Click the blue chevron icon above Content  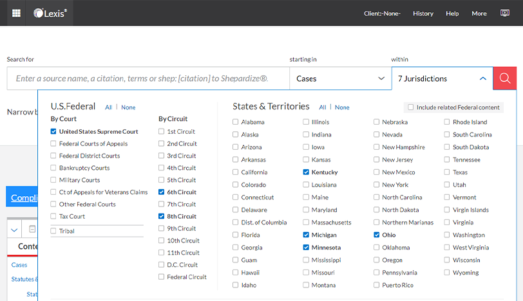coord(15,228)
